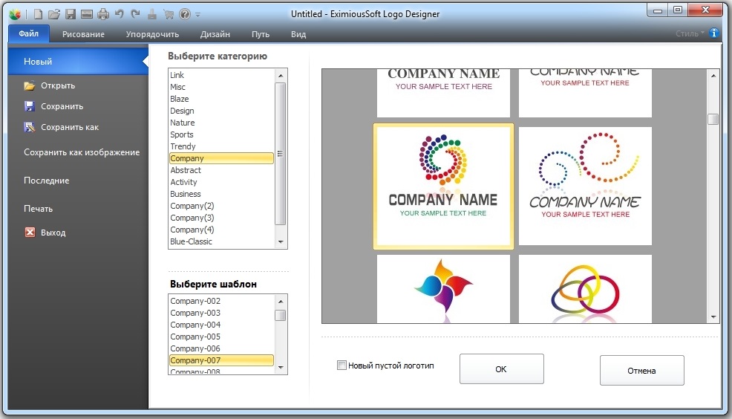Click preview pane scroll down arrow
The height and width of the screenshot is (419, 732).
click(713, 316)
